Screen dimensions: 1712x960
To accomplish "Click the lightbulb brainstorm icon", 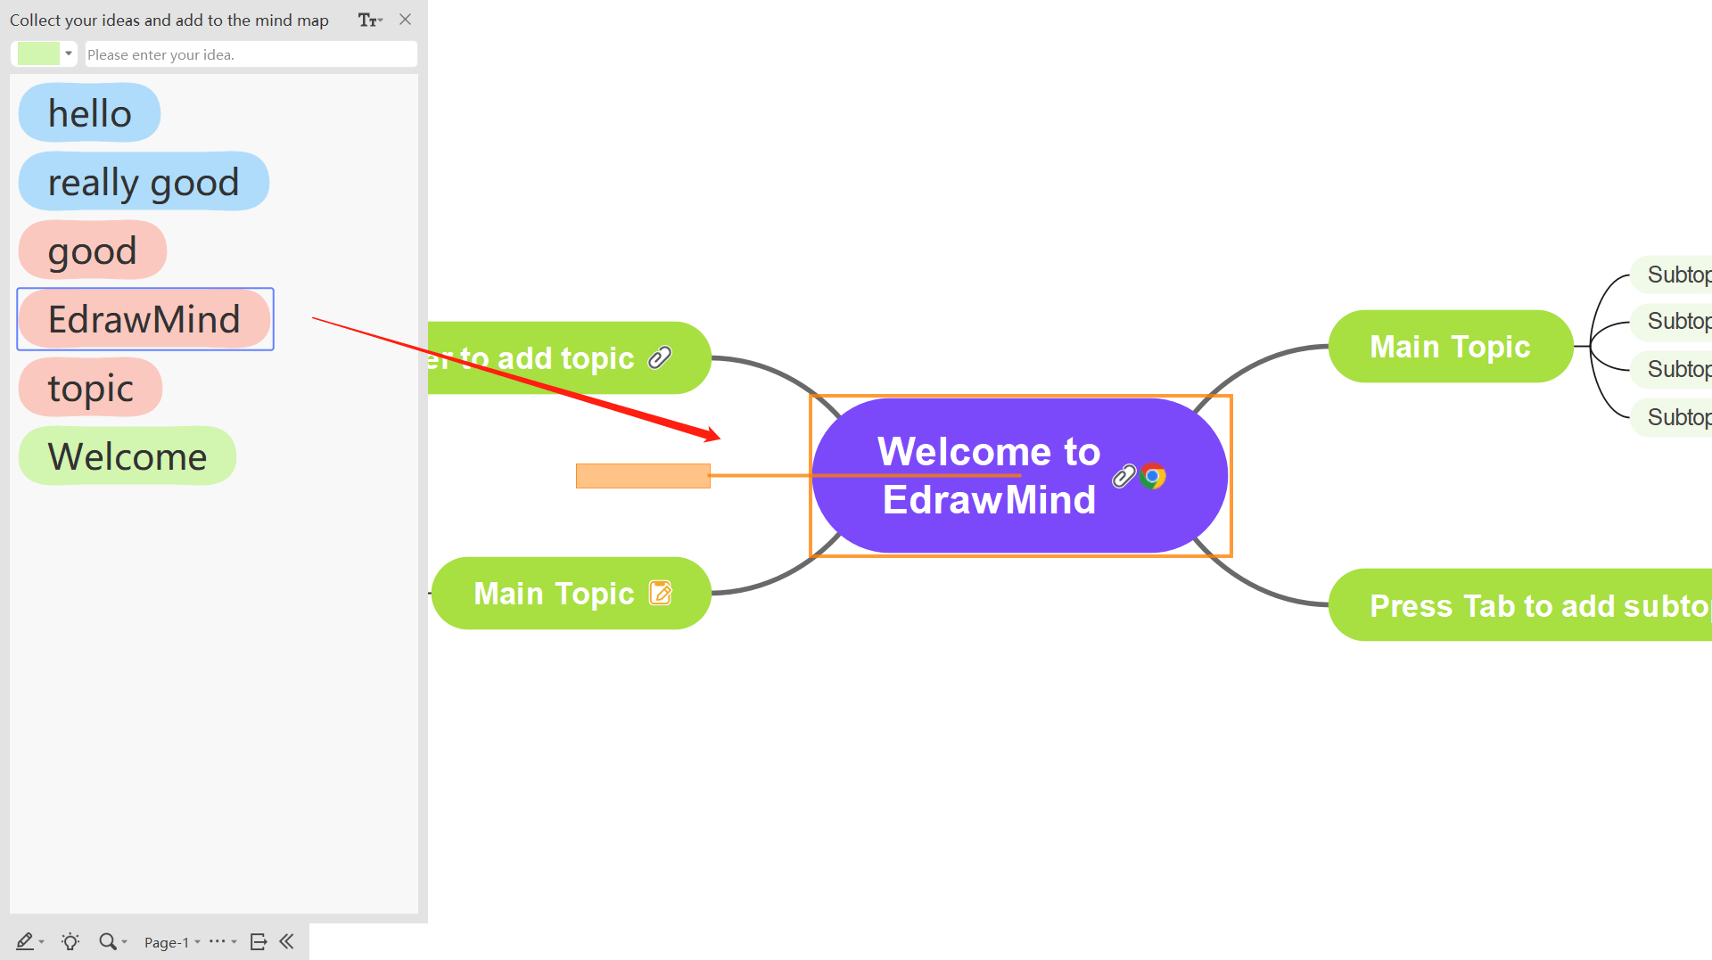I will [x=70, y=941].
